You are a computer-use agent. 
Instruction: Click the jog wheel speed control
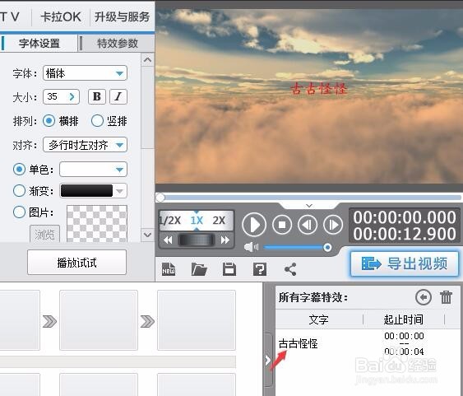click(197, 240)
